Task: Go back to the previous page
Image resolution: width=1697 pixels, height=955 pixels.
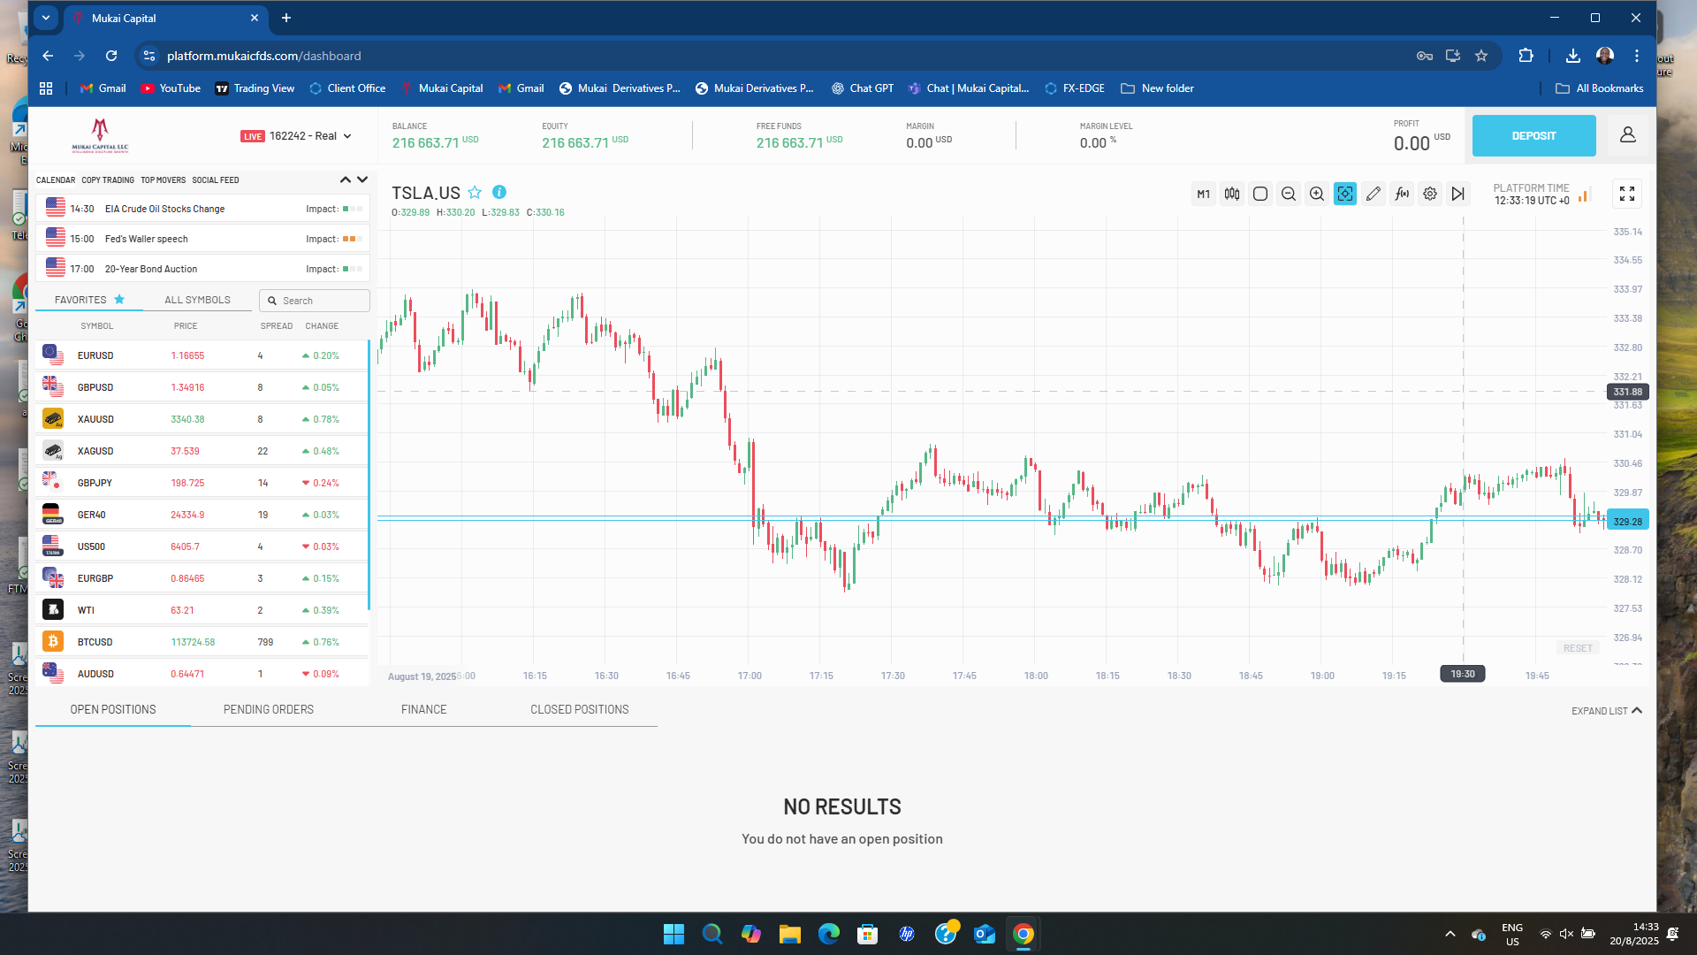Action: [x=48, y=56]
